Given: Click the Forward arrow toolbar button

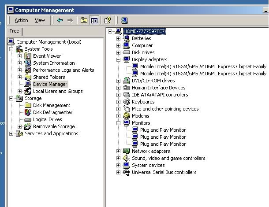Looking at the screenshot, I should tap(70, 20).
